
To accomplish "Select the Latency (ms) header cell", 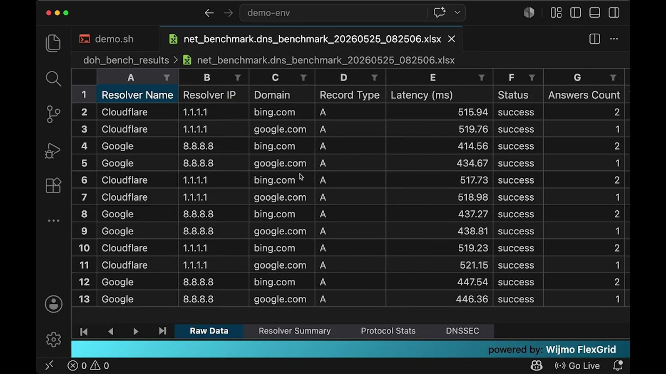I will click(440, 95).
